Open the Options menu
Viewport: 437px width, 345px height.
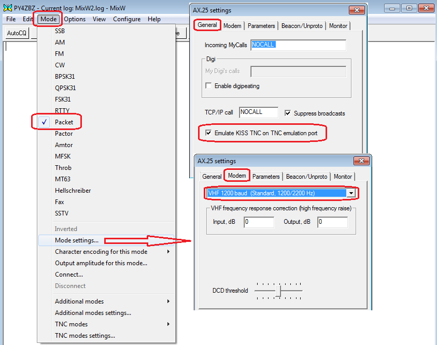75,19
